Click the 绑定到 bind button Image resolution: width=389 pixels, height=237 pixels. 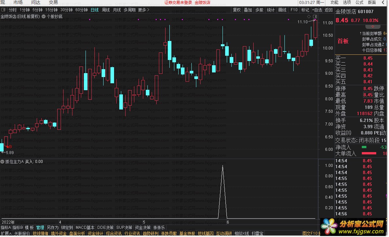(x=67, y=227)
